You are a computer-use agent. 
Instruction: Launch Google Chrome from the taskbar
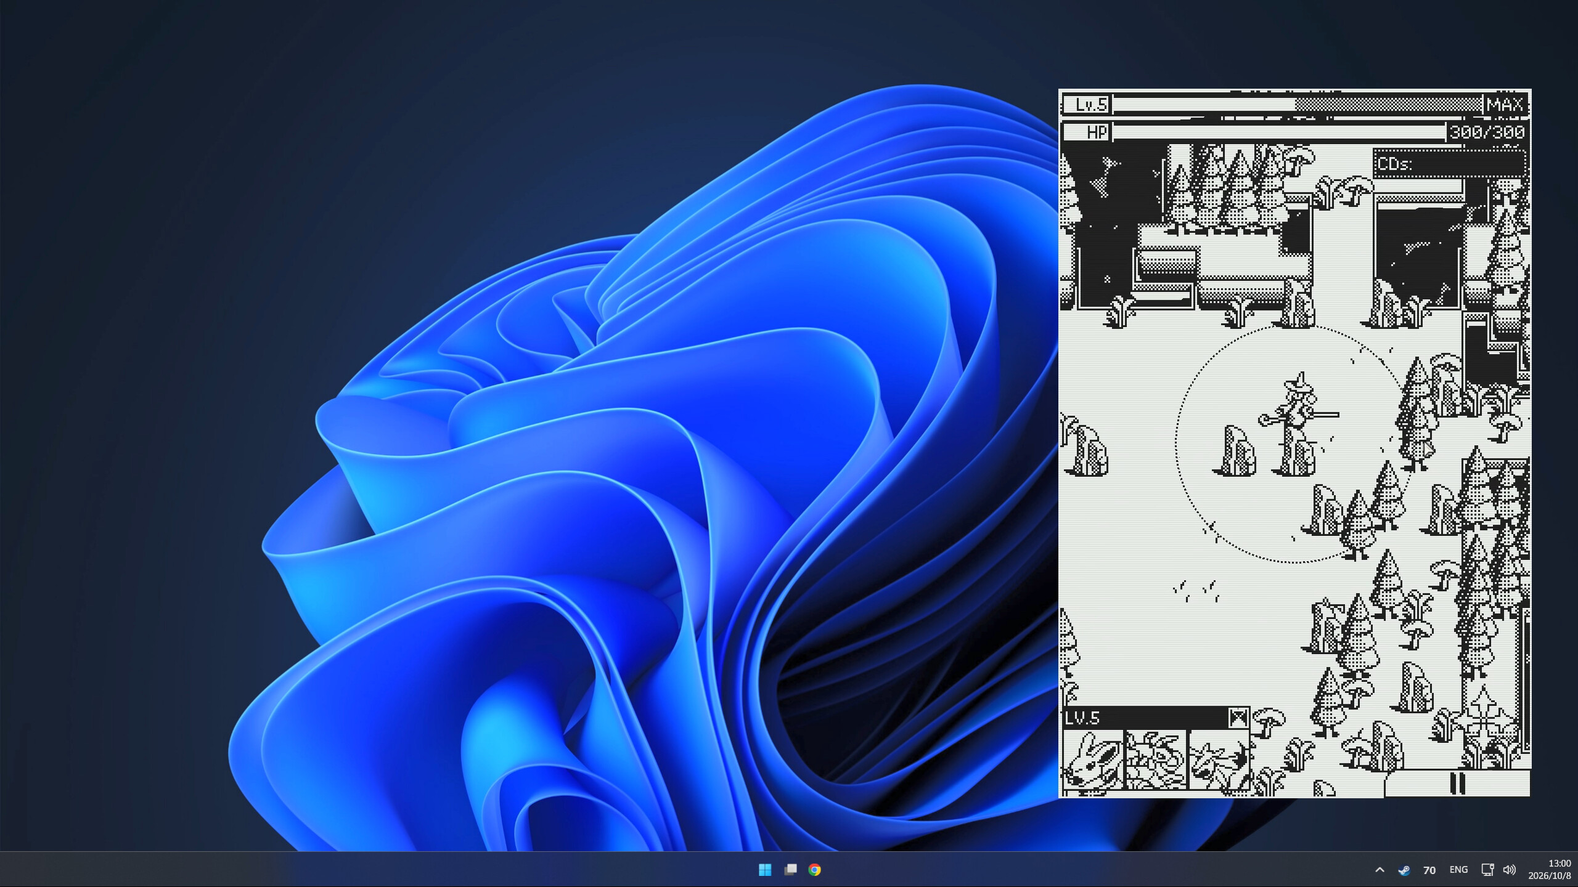pos(815,870)
